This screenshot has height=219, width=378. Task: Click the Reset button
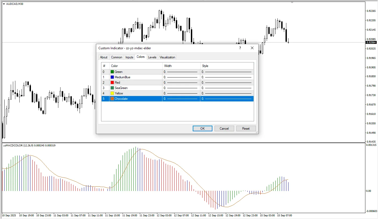click(246, 129)
